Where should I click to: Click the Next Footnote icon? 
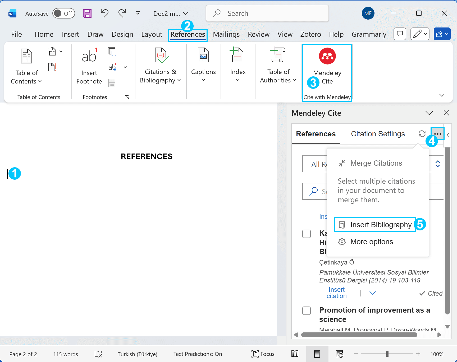[x=112, y=67]
